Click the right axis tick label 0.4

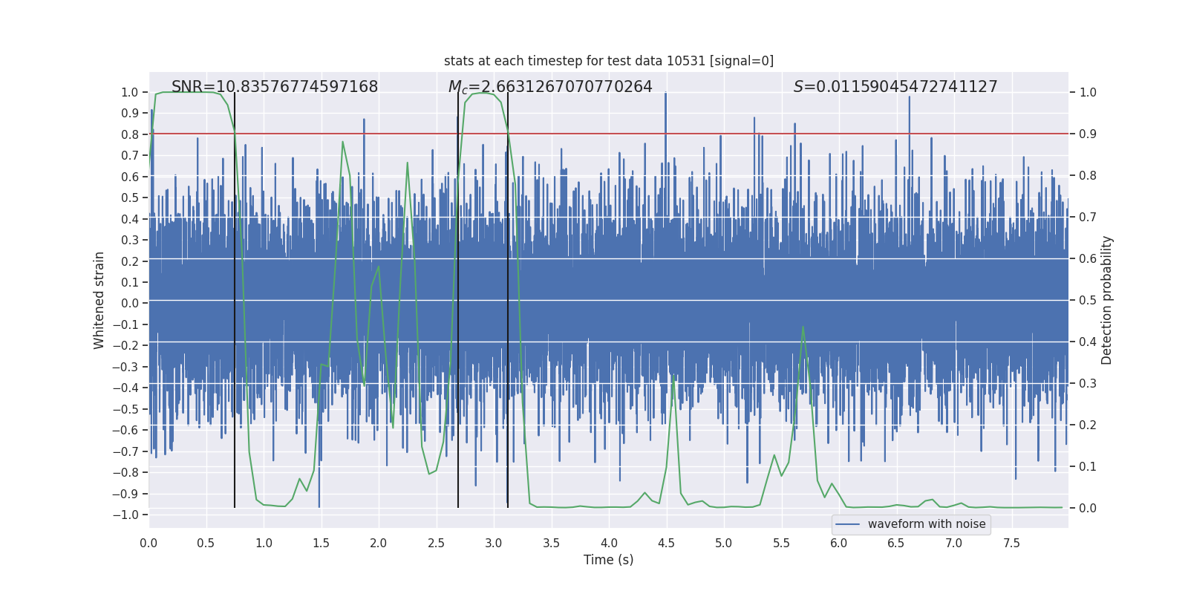(1088, 342)
